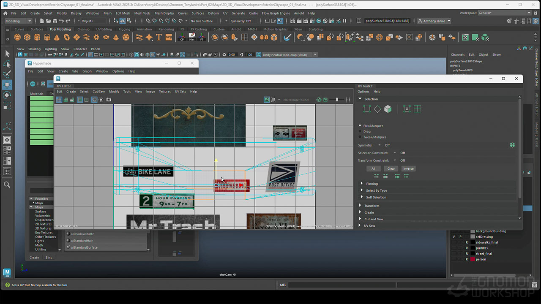The height and width of the screenshot is (304, 541).
Task: Click the SVG import shelf icon
Action: point(169,38)
